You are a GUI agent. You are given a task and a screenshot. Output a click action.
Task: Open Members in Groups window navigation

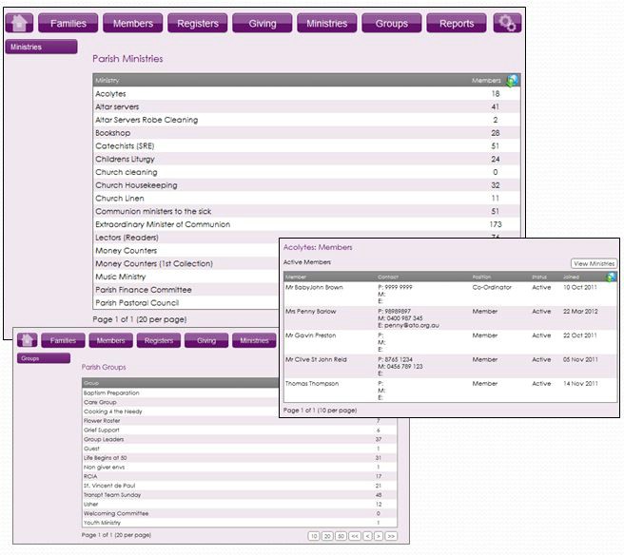coord(110,340)
